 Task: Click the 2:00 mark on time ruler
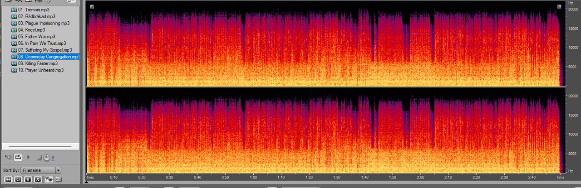coord(421,177)
